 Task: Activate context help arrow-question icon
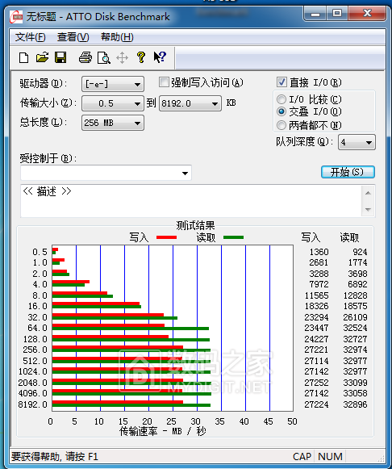[160, 57]
